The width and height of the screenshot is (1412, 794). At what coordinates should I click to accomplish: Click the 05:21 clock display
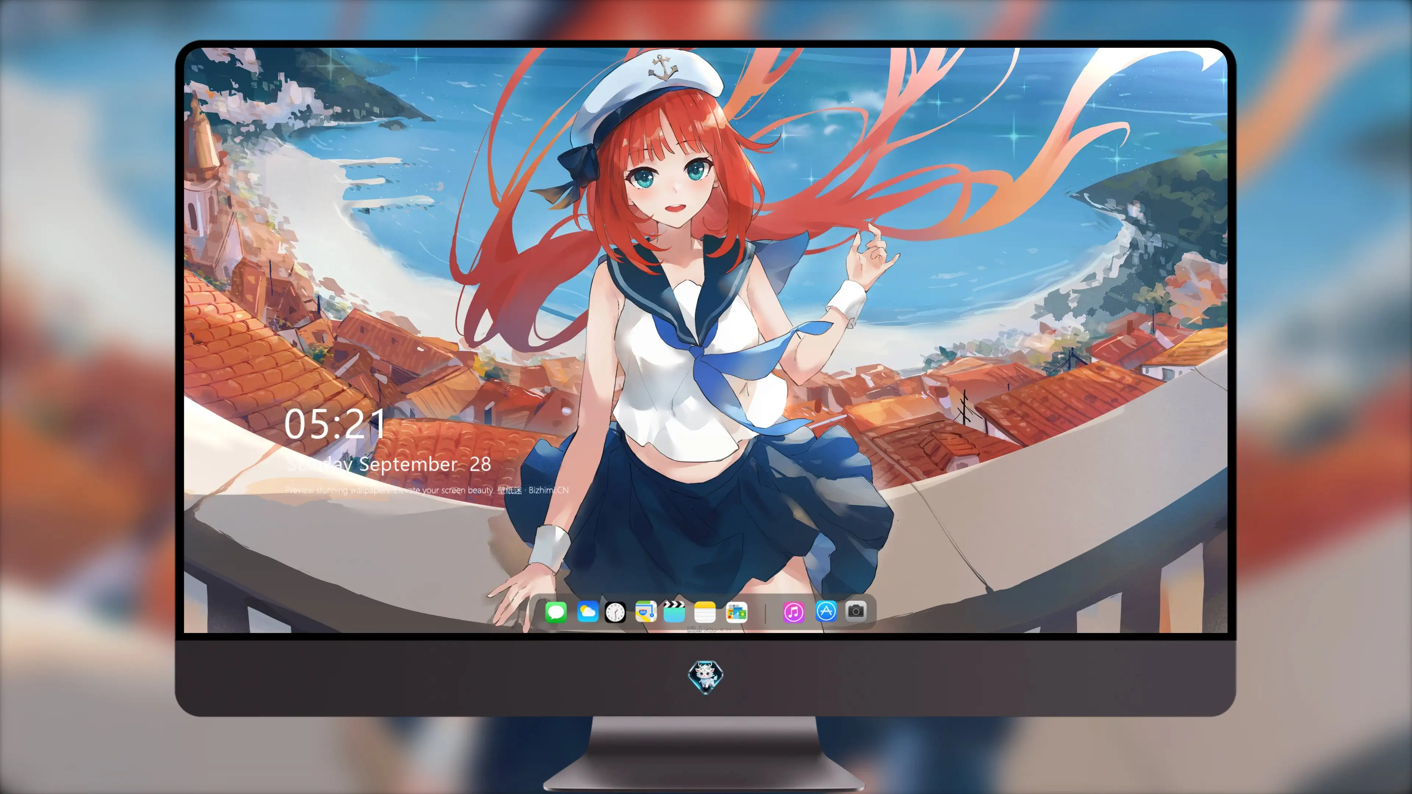335,424
